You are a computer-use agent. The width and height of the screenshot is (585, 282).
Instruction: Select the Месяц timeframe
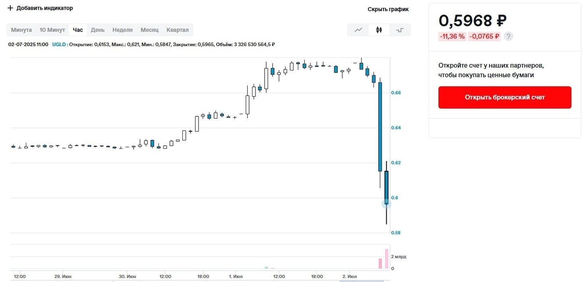tap(149, 30)
